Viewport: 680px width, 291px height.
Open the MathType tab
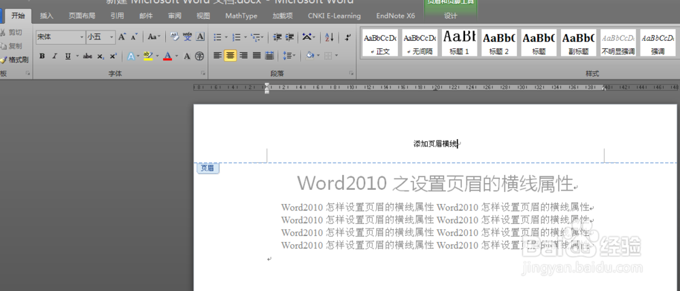(x=241, y=16)
